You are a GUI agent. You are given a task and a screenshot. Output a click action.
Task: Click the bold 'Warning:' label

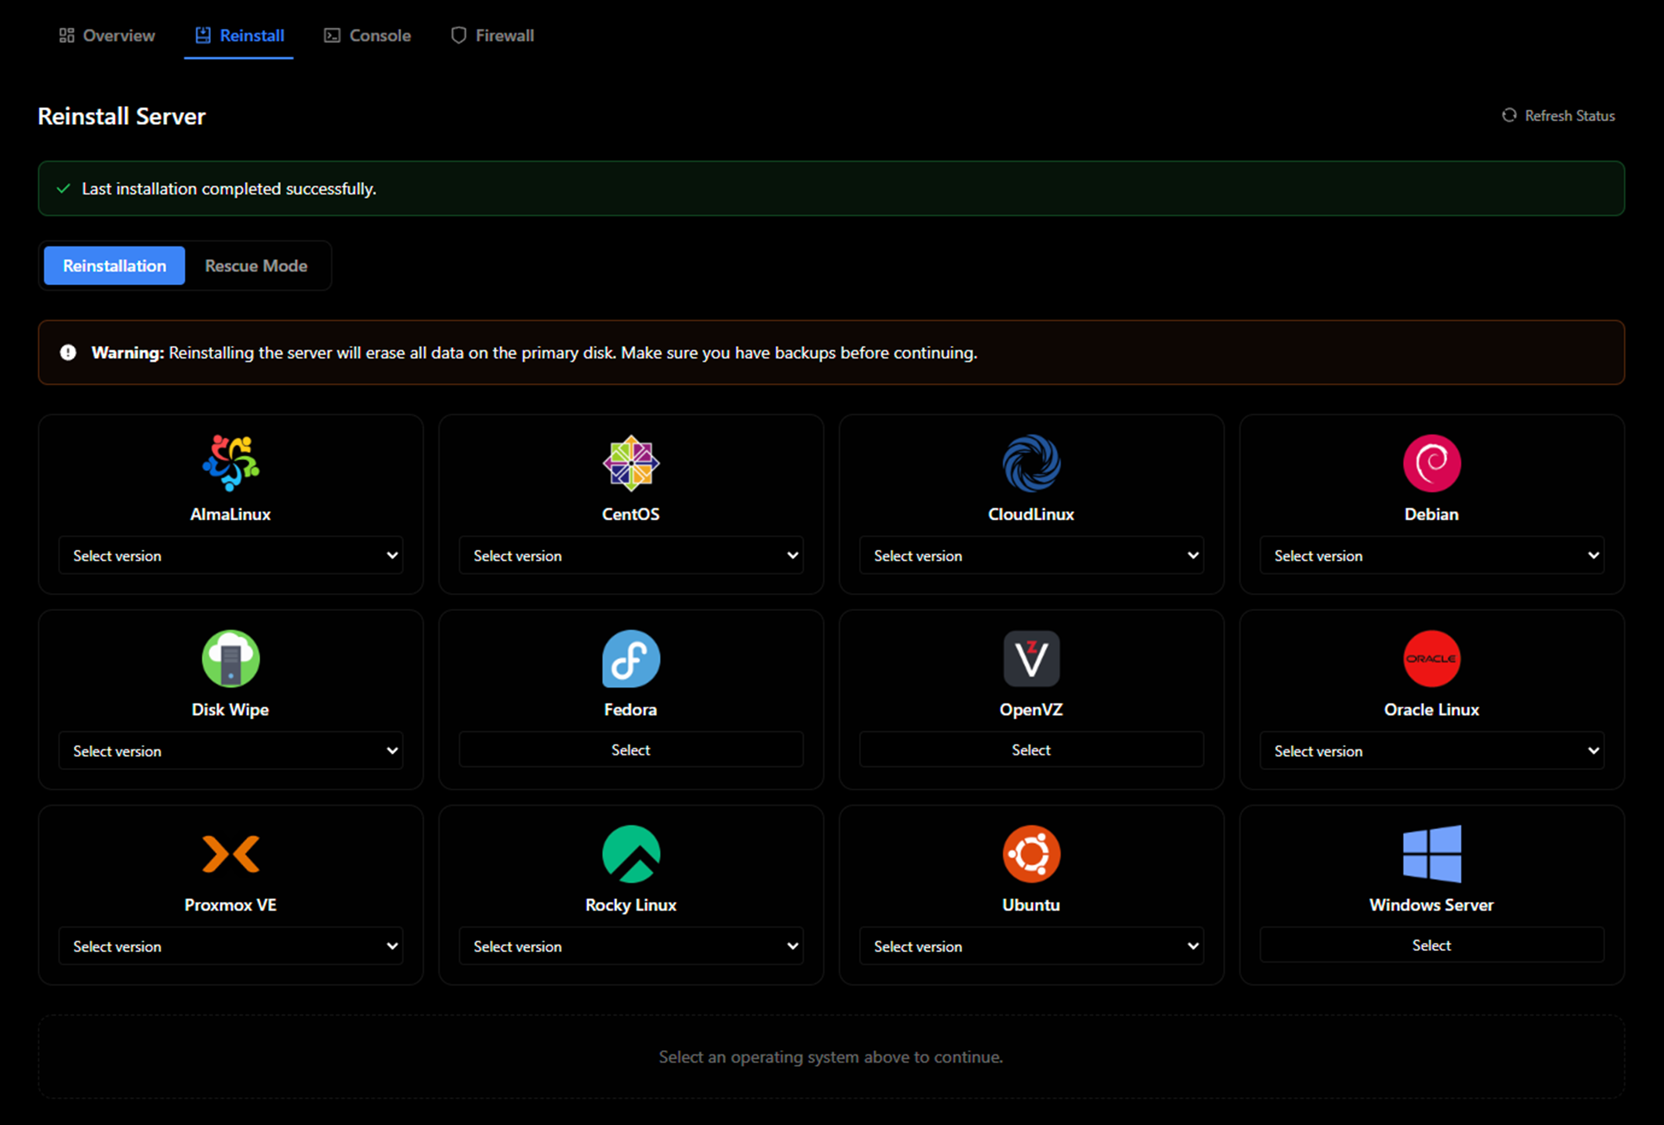128,353
